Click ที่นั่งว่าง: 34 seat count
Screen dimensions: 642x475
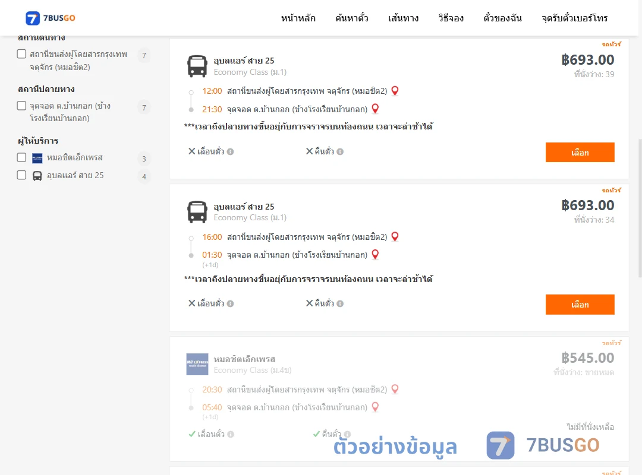(x=594, y=220)
